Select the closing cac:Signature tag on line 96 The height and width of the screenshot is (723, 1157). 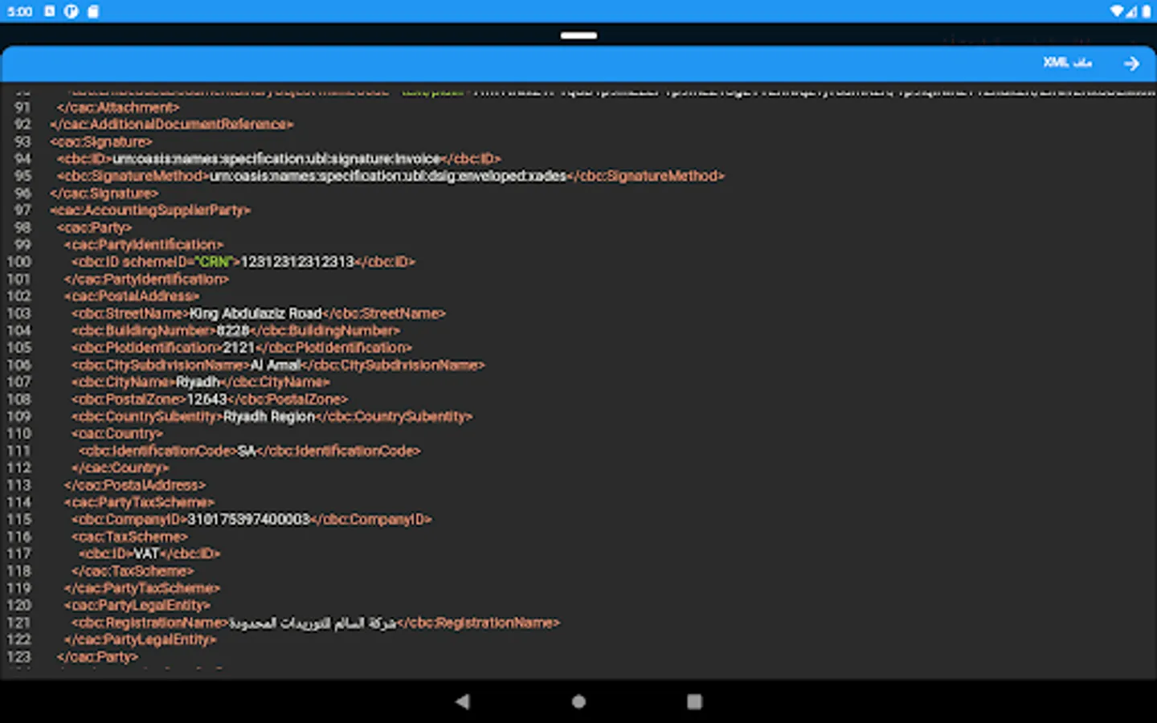pyautogui.click(x=104, y=194)
